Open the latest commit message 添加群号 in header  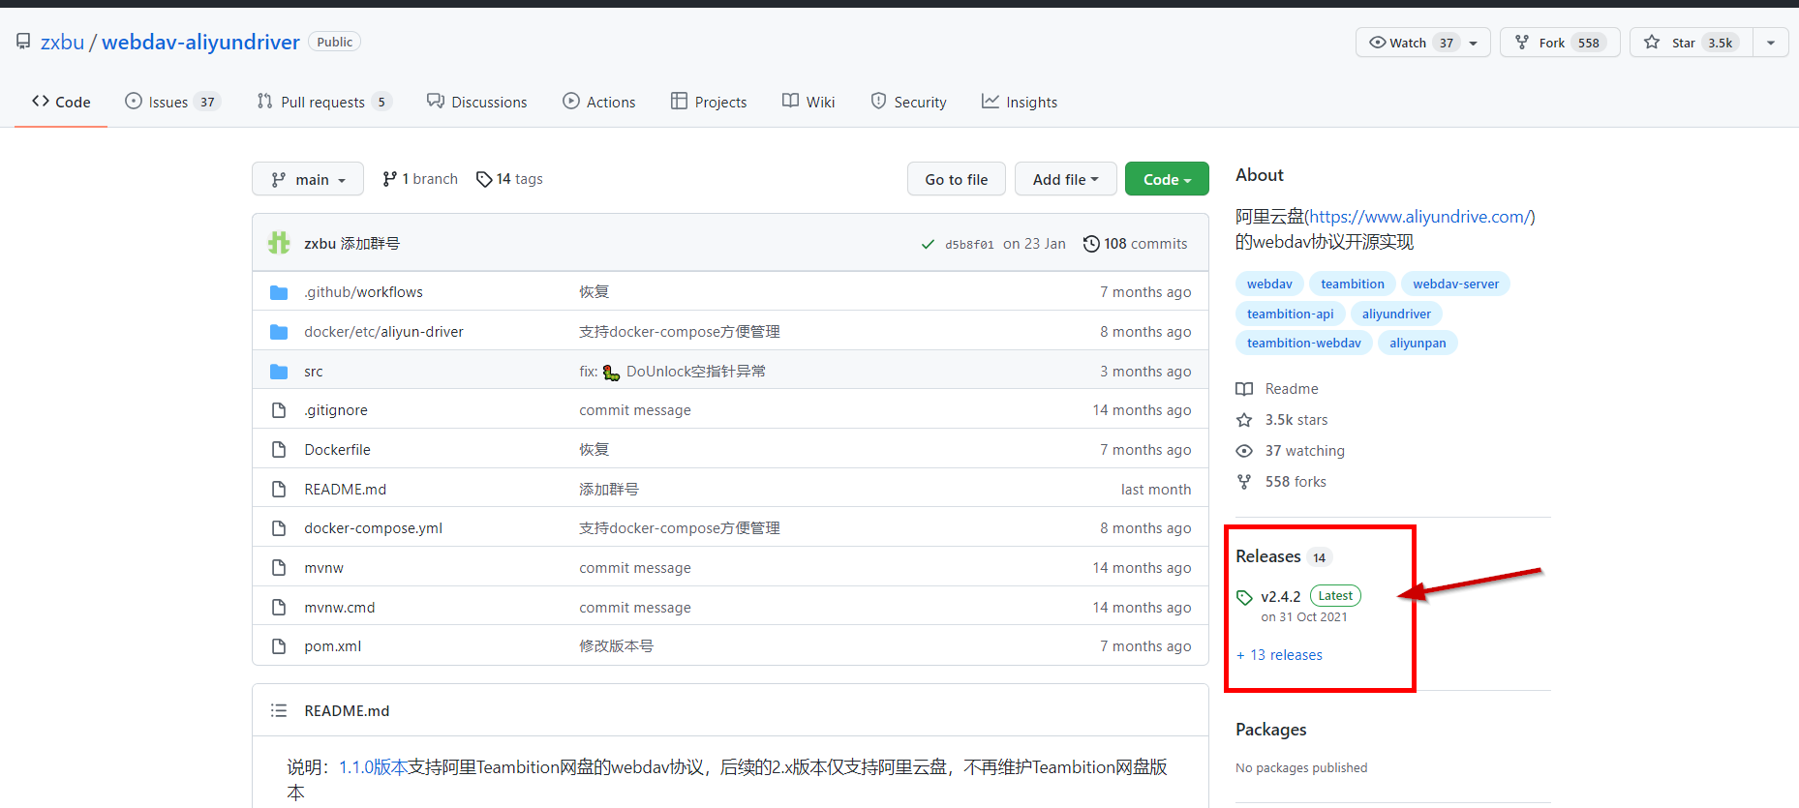pos(370,244)
